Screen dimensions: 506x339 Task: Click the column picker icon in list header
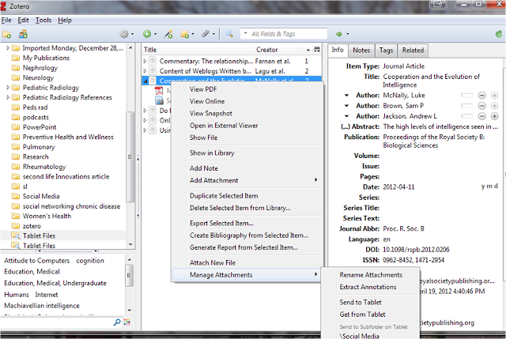tap(317, 49)
